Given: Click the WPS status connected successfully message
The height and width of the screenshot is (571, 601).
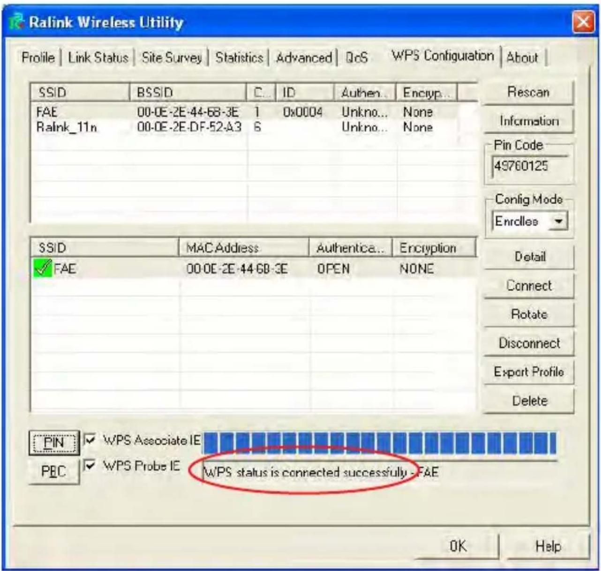Looking at the screenshot, I should pyautogui.click(x=321, y=472).
